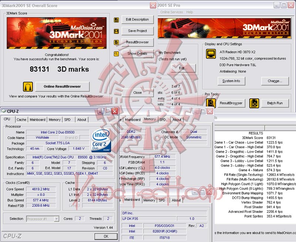Click the ATI Radeon HD 3870 X2 label
Screen dimensions: 296x242
click(238, 52)
